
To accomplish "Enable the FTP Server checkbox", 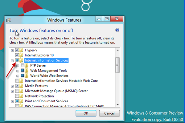I will [23, 65].
